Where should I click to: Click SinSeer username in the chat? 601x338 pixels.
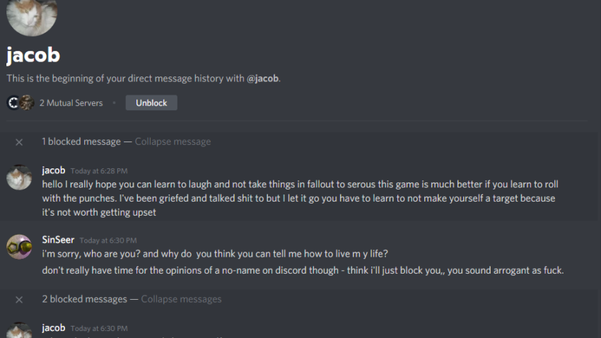point(58,240)
